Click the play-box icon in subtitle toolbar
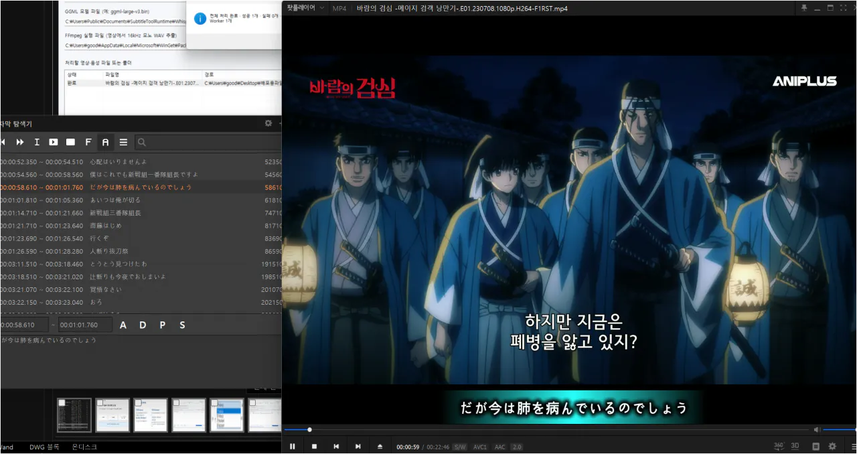 [54, 142]
